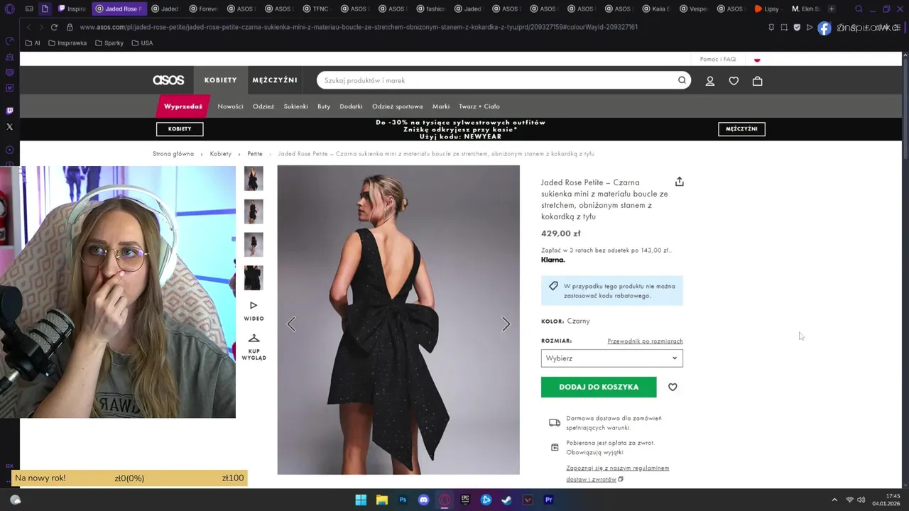Go to Strona główna breadcrumb
909x511 pixels.
(173, 154)
